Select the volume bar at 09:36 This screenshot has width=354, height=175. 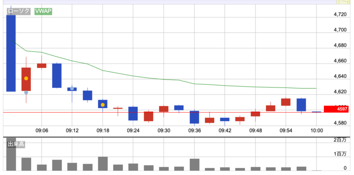pos(194,165)
